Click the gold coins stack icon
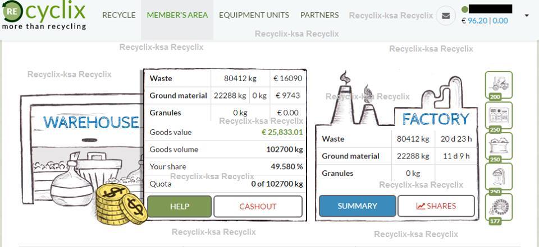The width and height of the screenshot is (539, 247). pyautogui.click(x=121, y=205)
